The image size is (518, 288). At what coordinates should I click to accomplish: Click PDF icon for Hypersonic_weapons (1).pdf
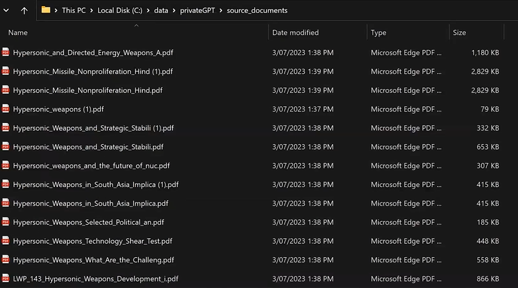6,109
